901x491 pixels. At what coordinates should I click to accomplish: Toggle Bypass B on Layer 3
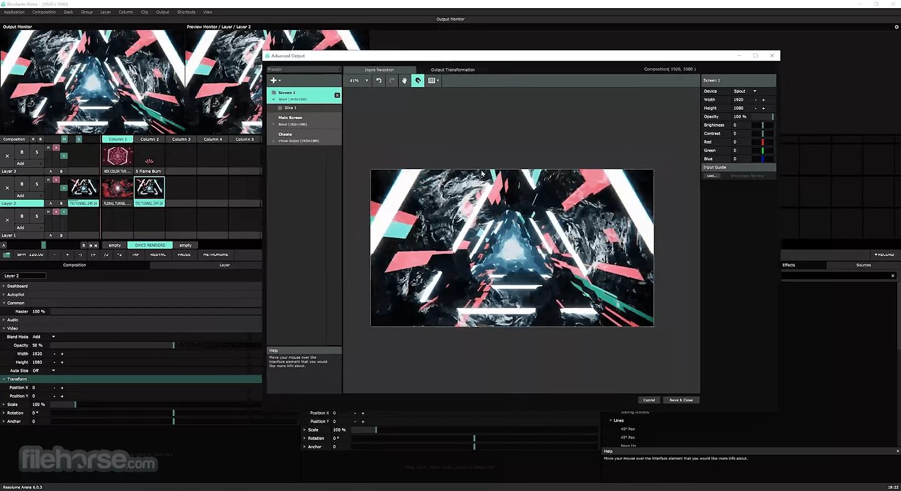[x=22, y=152]
